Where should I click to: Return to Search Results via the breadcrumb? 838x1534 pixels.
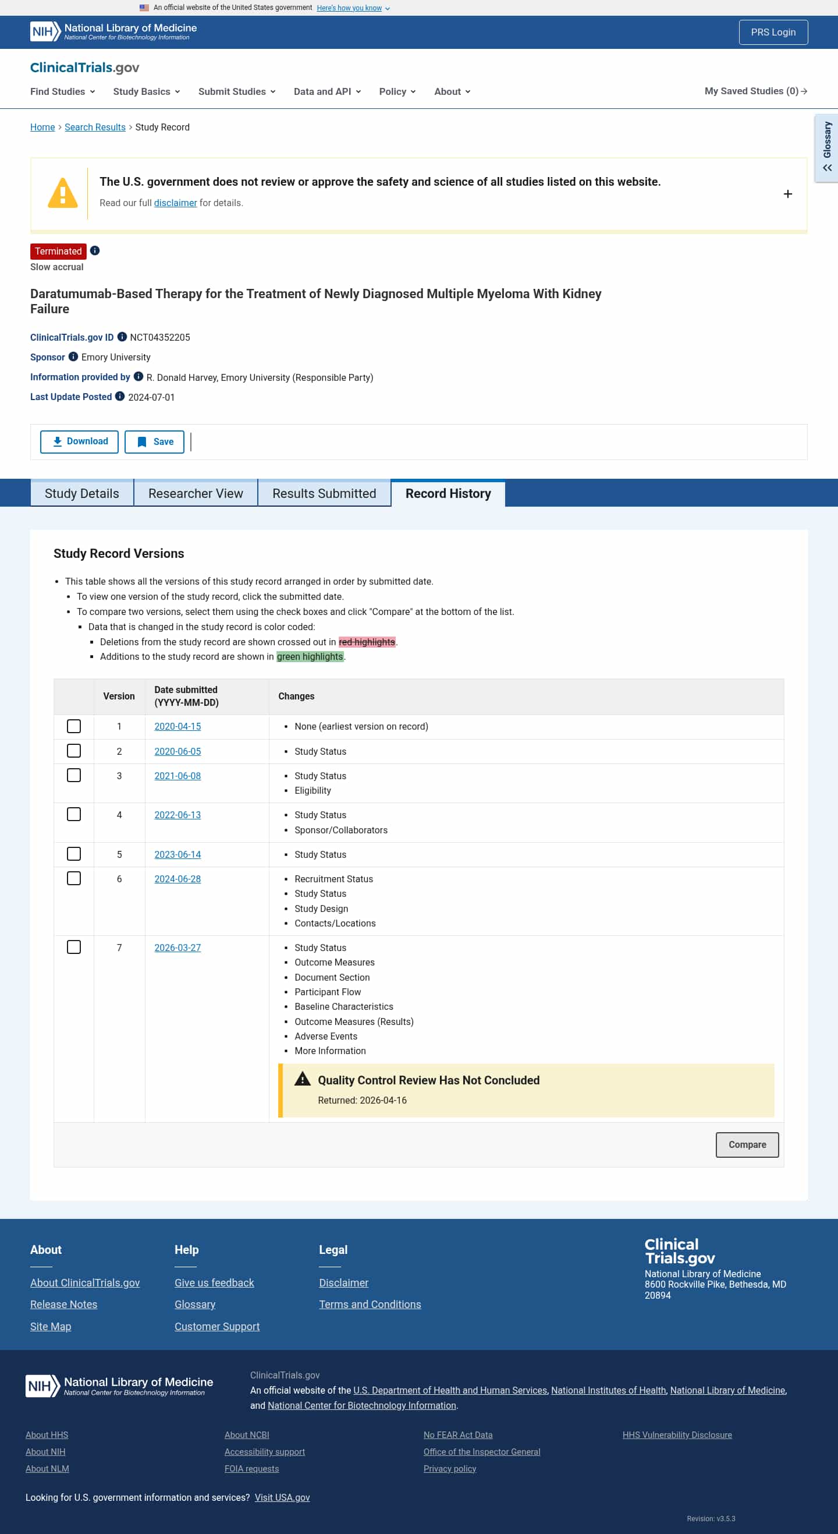(x=95, y=127)
